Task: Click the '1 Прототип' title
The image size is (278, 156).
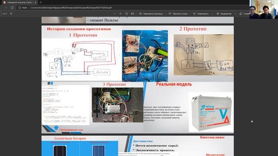Action: [83, 35]
